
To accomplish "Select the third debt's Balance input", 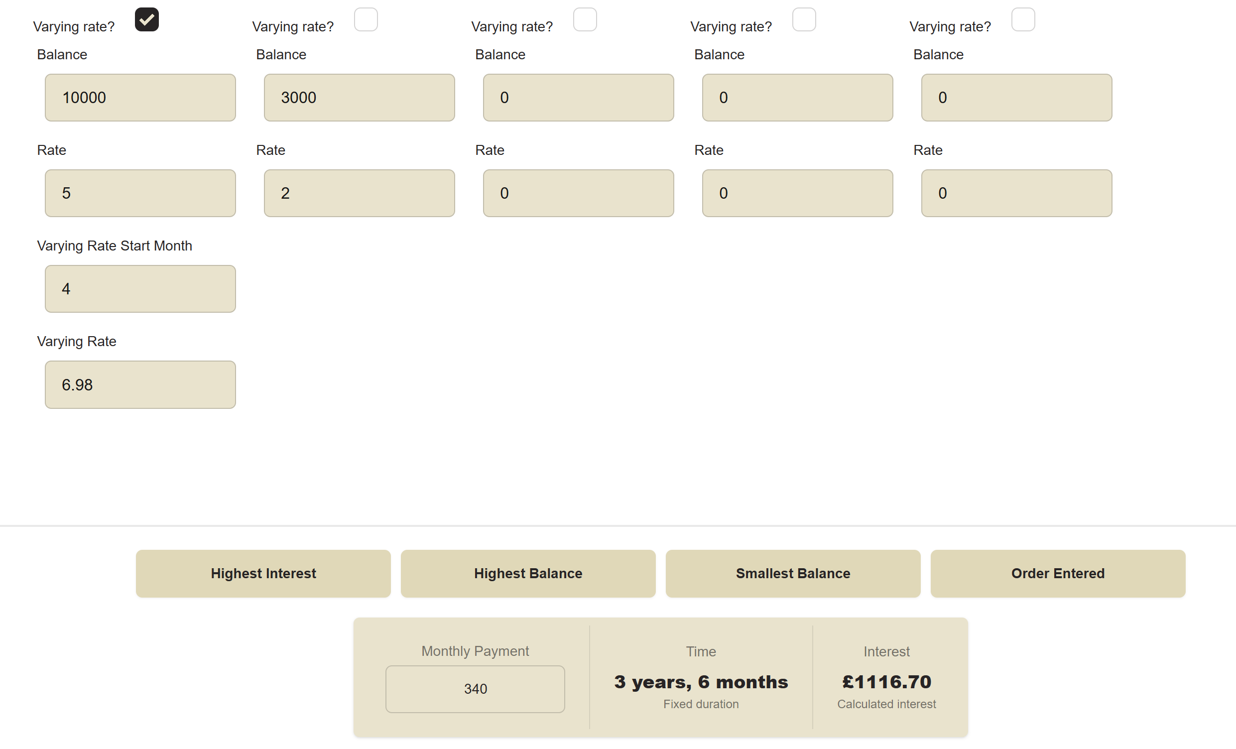I will tap(578, 97).
